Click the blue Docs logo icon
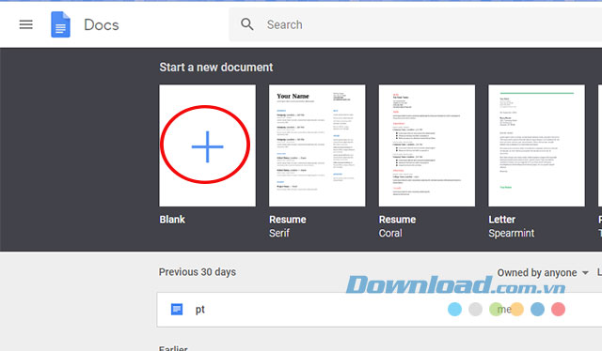 pyautogui.click(x=60, y=24)
